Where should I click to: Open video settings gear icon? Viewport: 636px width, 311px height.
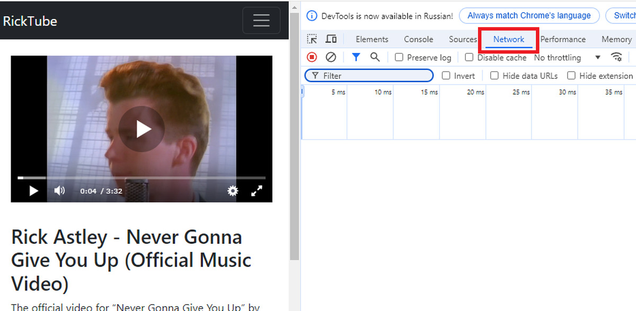pyautogui.click(x=233, y=191)
